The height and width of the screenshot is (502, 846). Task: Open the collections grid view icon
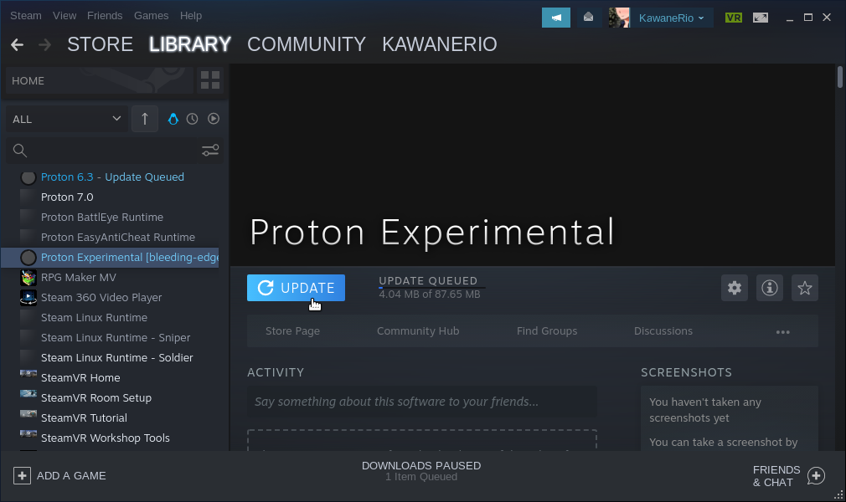[210, 80]
